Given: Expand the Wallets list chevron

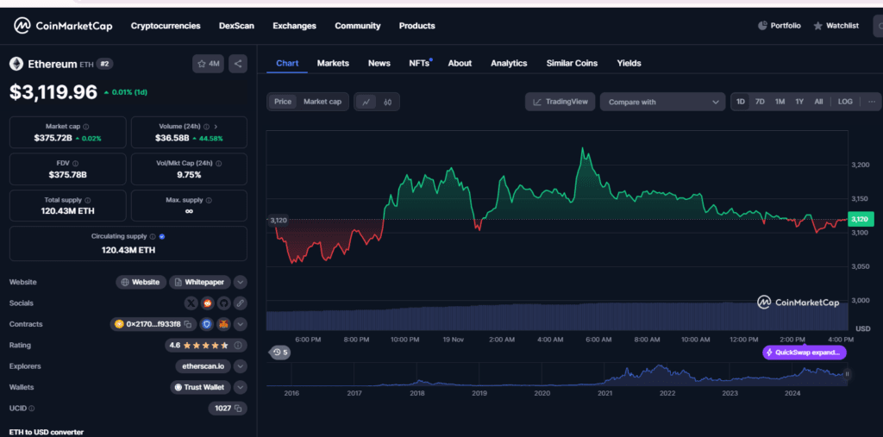Looking at the screenshot, I should pos(241,388).
